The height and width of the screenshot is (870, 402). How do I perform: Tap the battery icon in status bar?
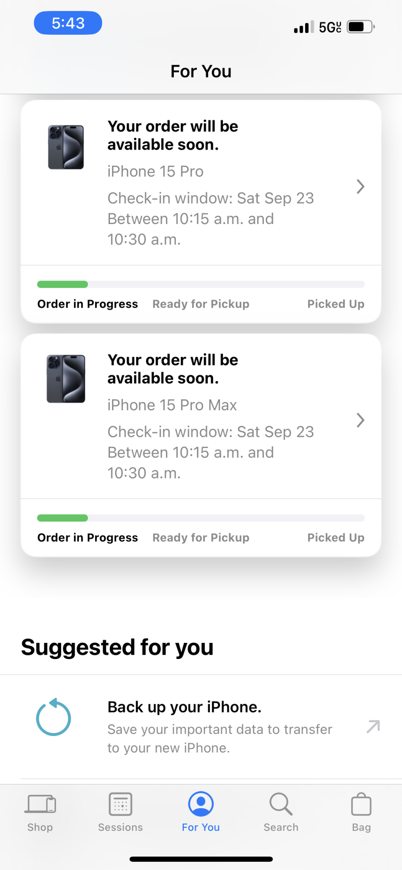(x=360, y=27)
